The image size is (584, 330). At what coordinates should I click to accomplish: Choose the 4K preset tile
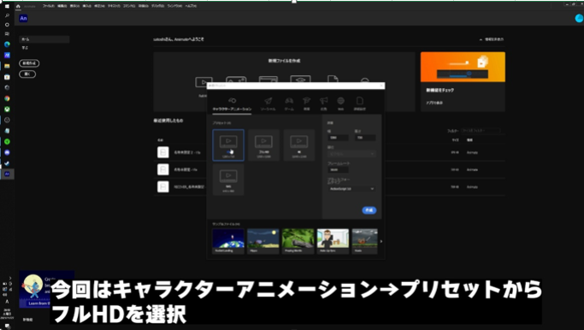pyautogui.click(x=299, y=144)
